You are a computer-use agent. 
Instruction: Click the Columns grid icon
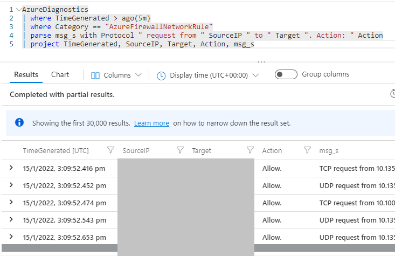[95, 75]
